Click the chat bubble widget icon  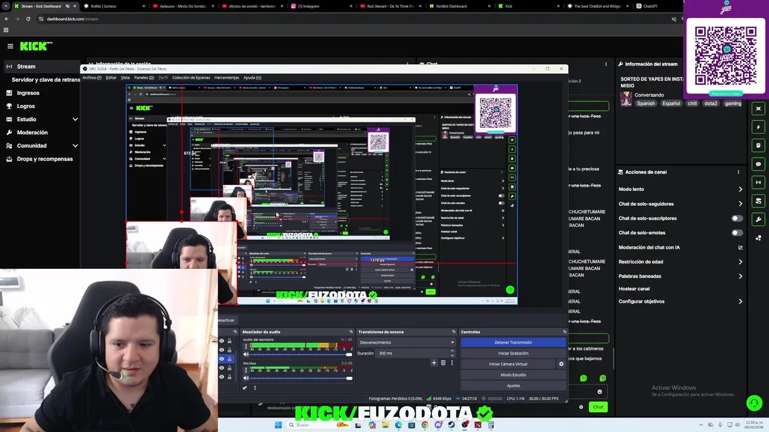(758, 164)
